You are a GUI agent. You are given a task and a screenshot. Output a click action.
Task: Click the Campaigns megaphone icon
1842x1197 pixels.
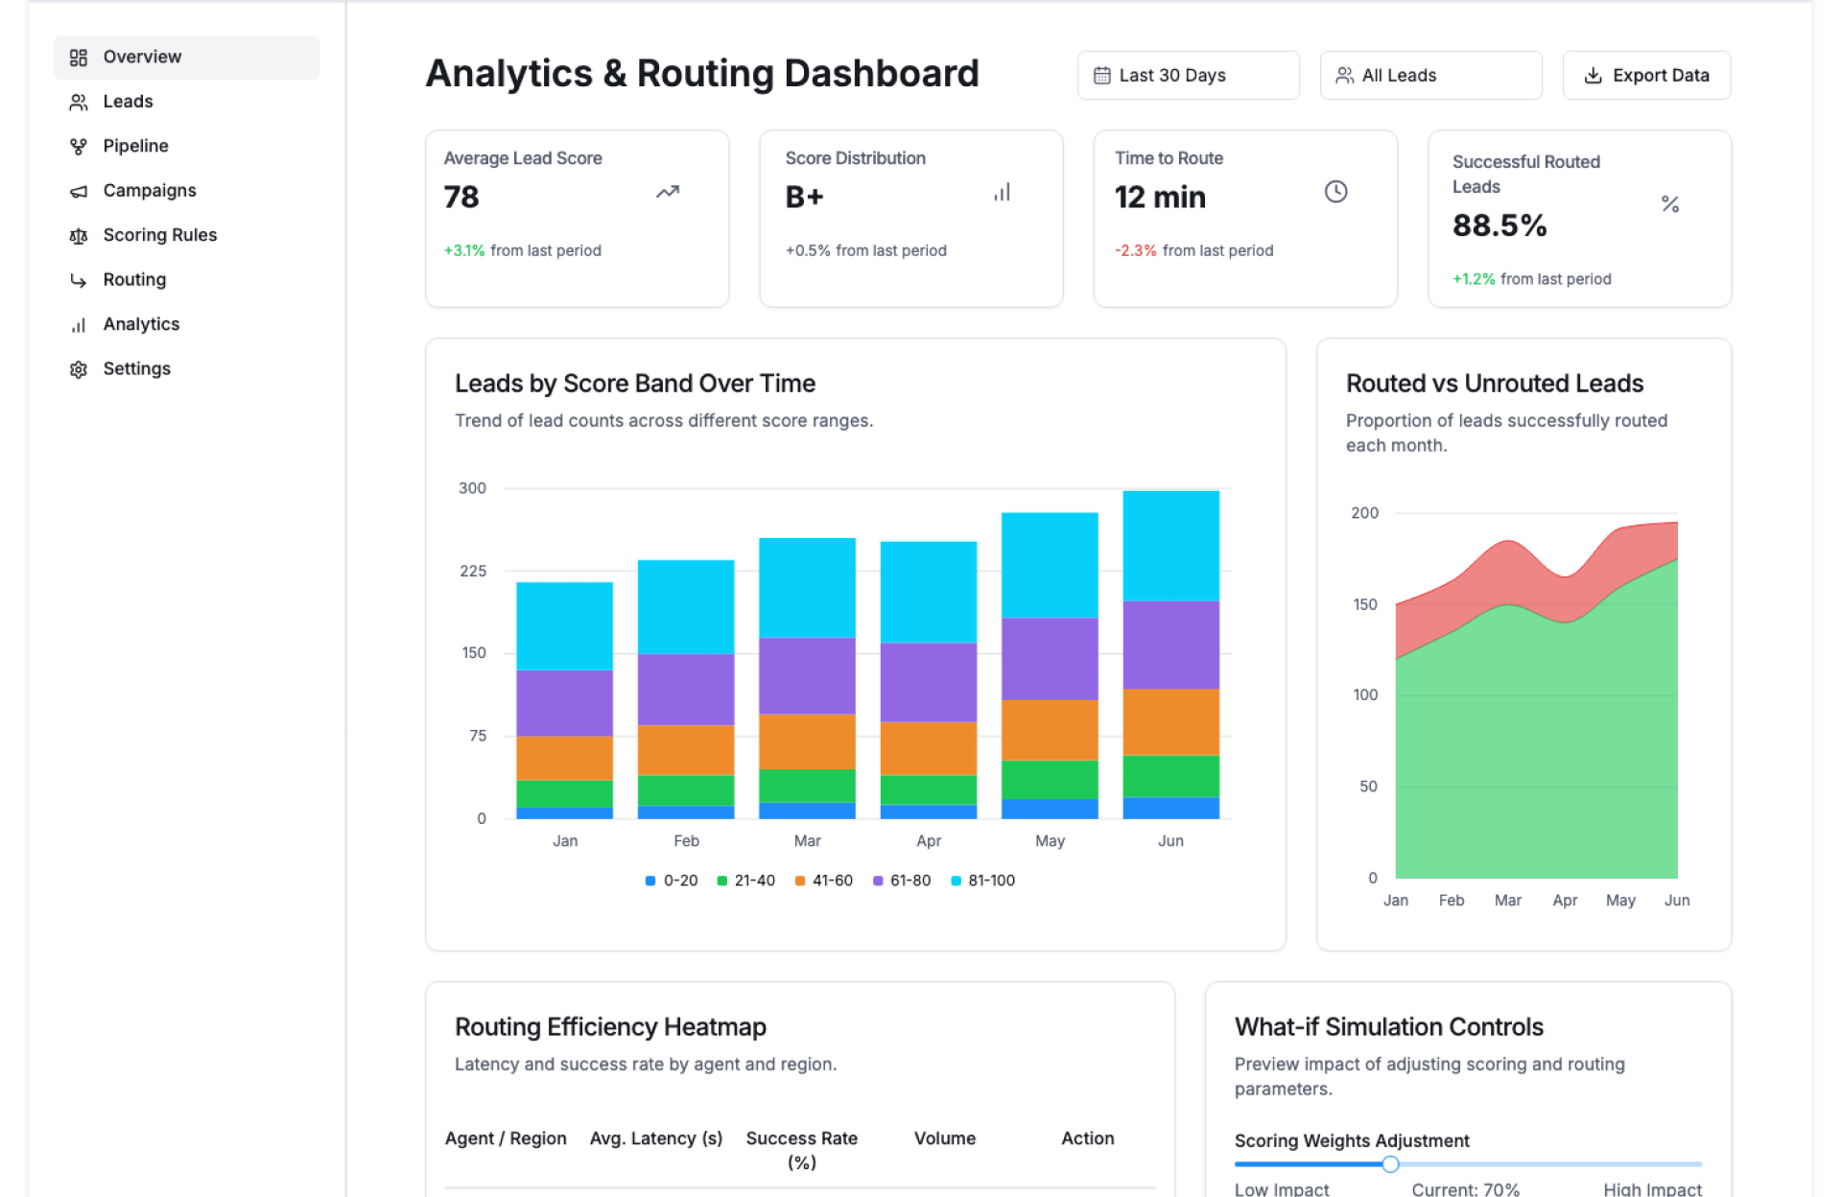point(79,191)
